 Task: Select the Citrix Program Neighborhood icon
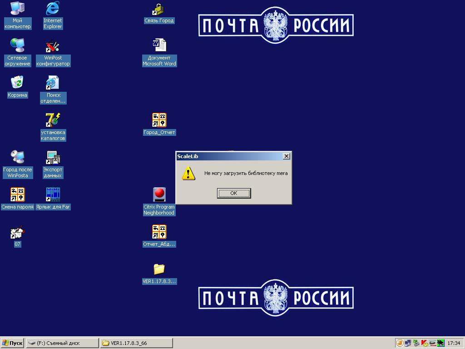159,201
